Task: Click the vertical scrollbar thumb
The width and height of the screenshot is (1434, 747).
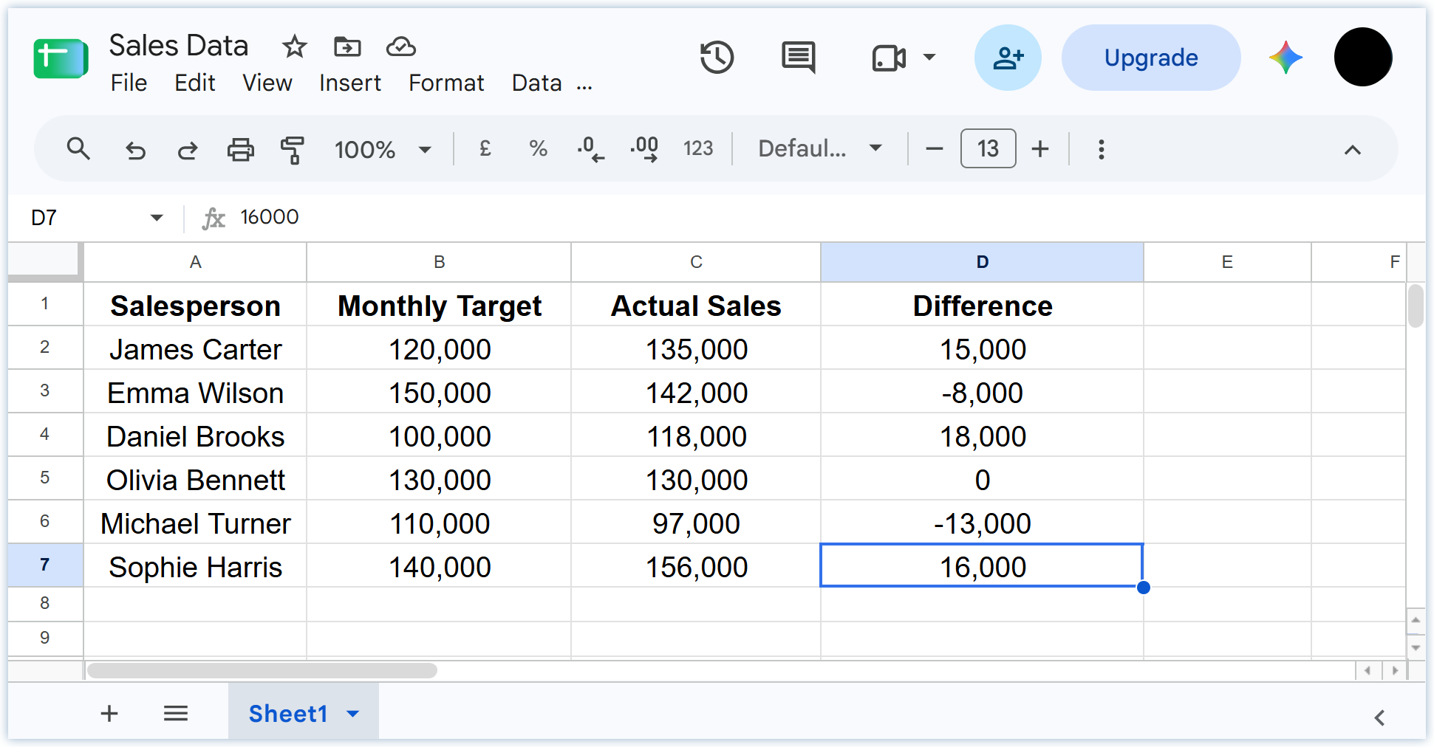Action: [x=1416, y=306]
